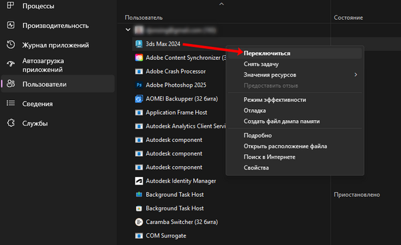Open the Performance section via its icon
The height and width of the screenshot is (245, 401).
pyautogui.click(x=11, y=25)
